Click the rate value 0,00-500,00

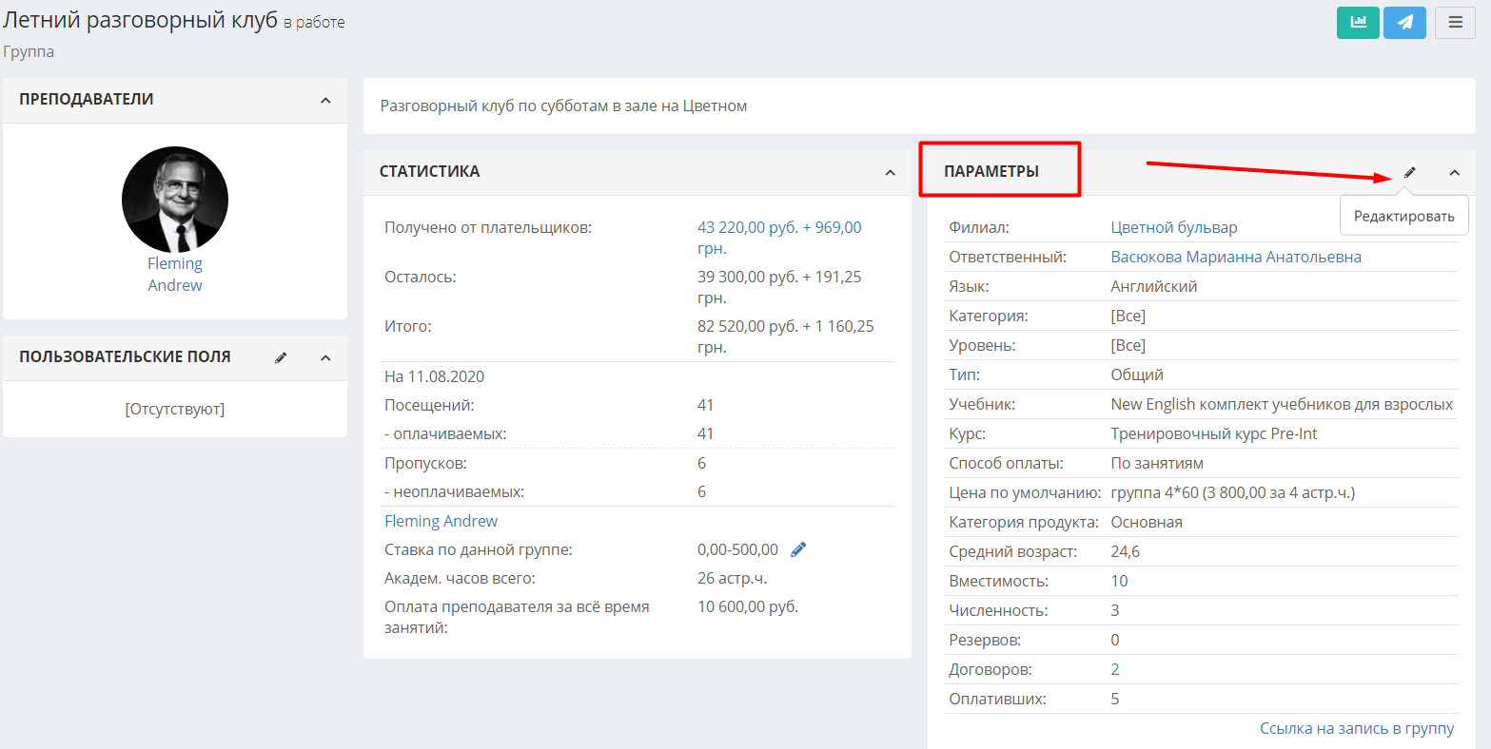[x=737, y=549]
